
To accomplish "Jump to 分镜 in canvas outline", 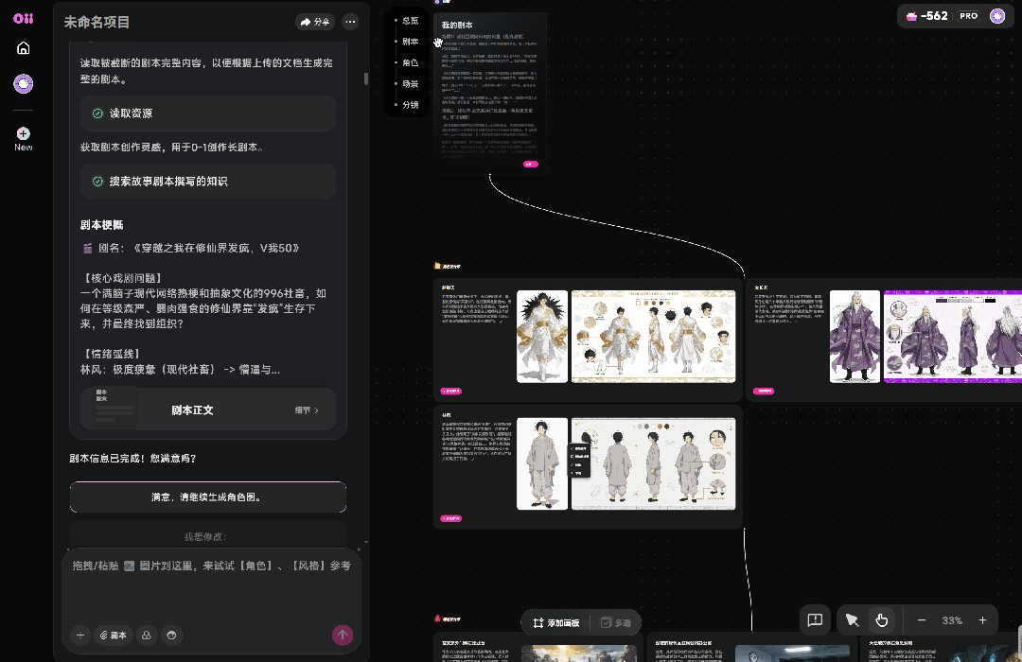I will [x=410, y=105].
